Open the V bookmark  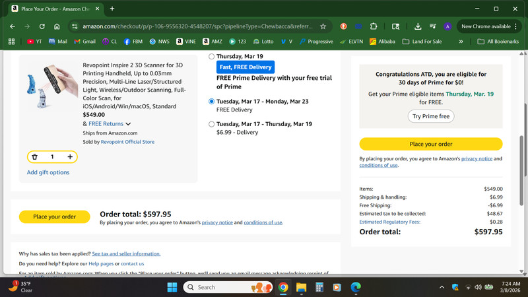(287, 42)
